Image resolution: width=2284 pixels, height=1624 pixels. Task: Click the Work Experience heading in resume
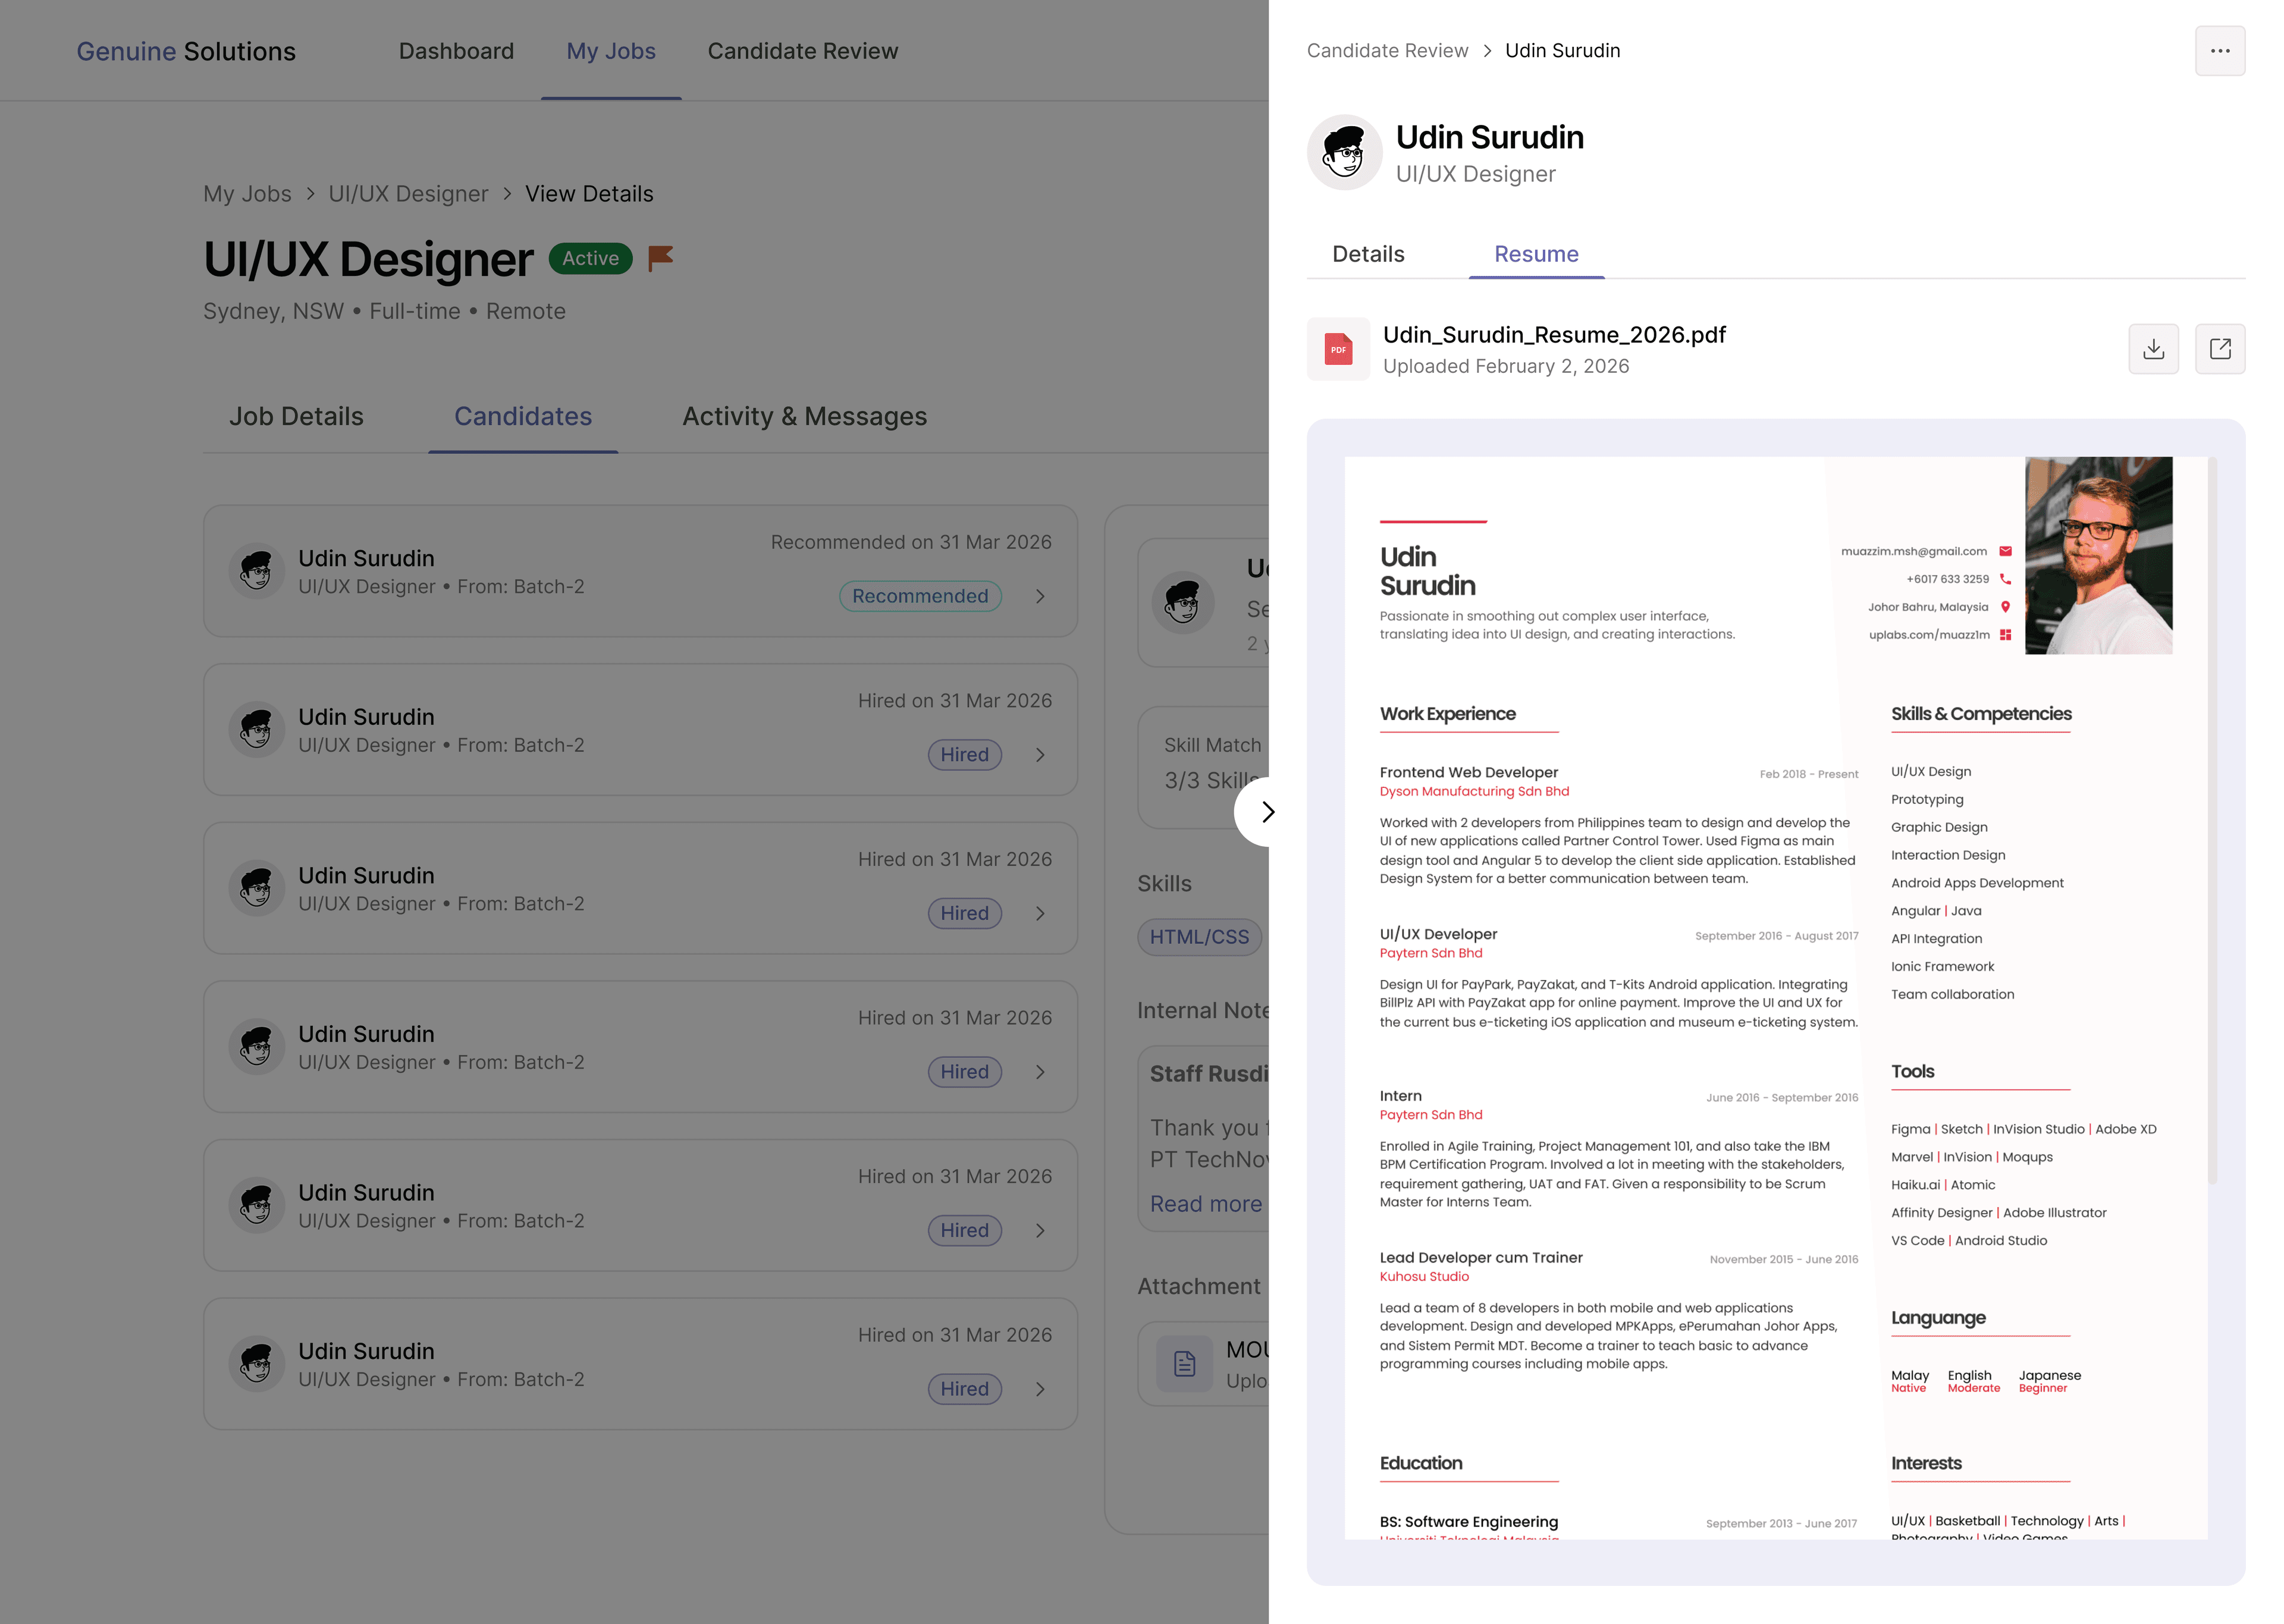pos(1447,714)
